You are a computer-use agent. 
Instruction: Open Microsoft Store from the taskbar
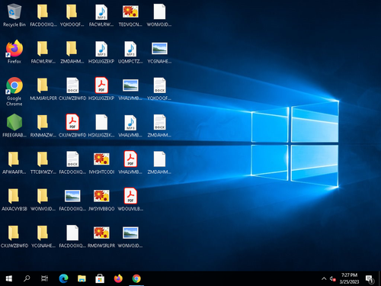[100, 278]
